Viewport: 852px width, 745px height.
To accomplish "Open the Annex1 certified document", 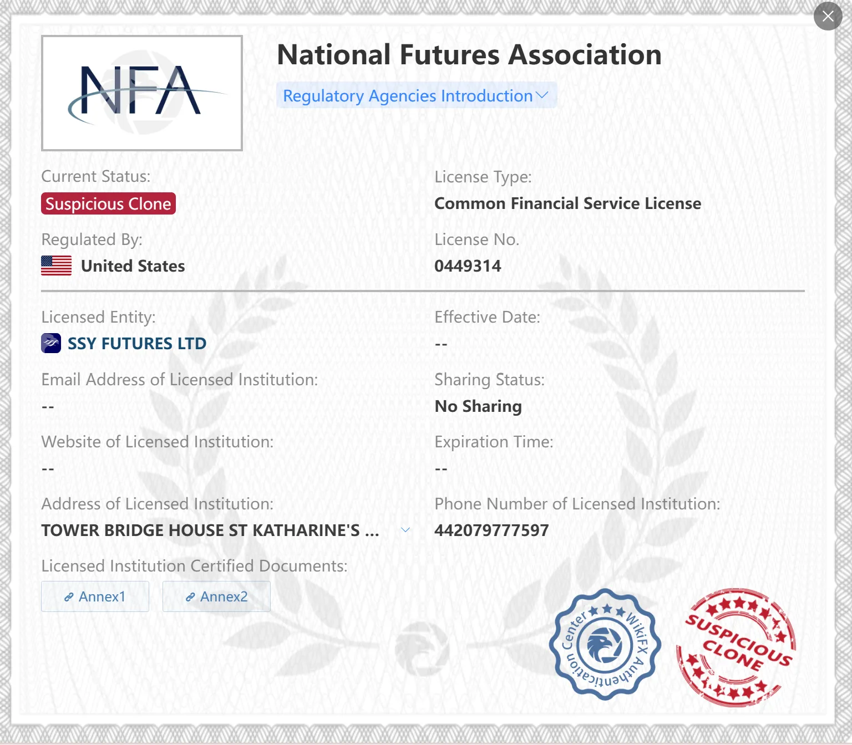I will (x=95, y=596).
